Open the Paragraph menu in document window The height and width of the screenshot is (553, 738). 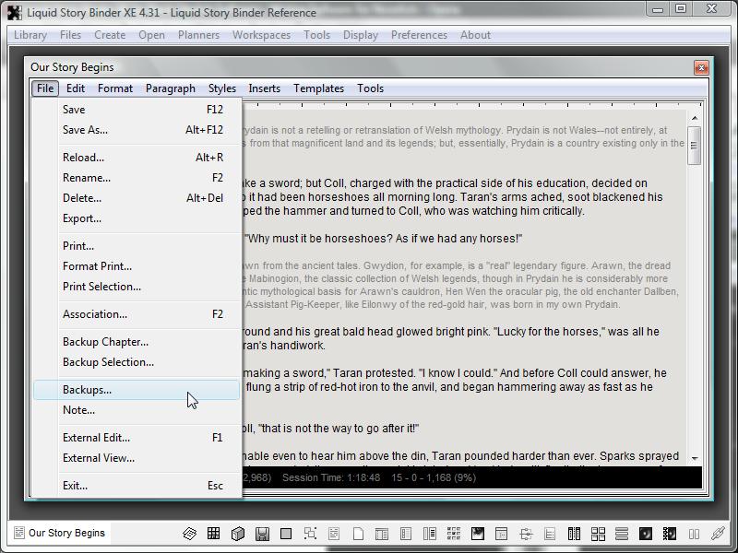(170, 88)
